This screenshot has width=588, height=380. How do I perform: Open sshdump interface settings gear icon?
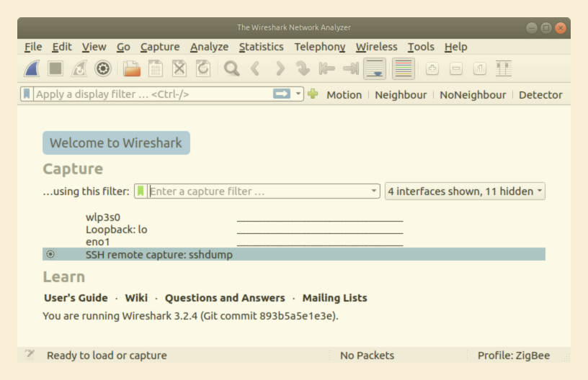point(50,254)
